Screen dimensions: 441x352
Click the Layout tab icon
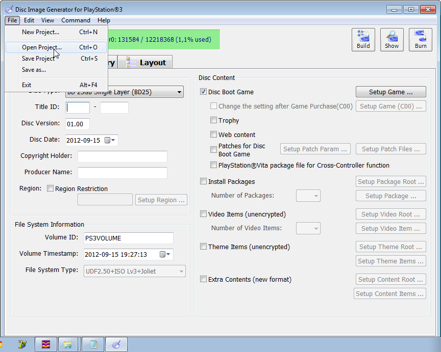(x=131, y=62)
